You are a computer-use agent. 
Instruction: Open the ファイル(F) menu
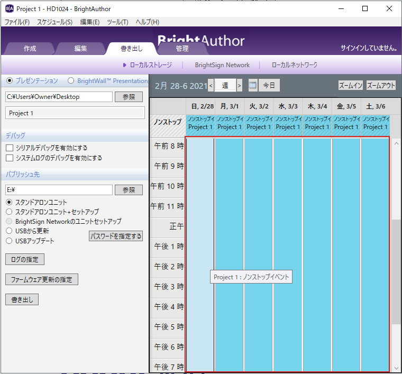pos(17,22)
